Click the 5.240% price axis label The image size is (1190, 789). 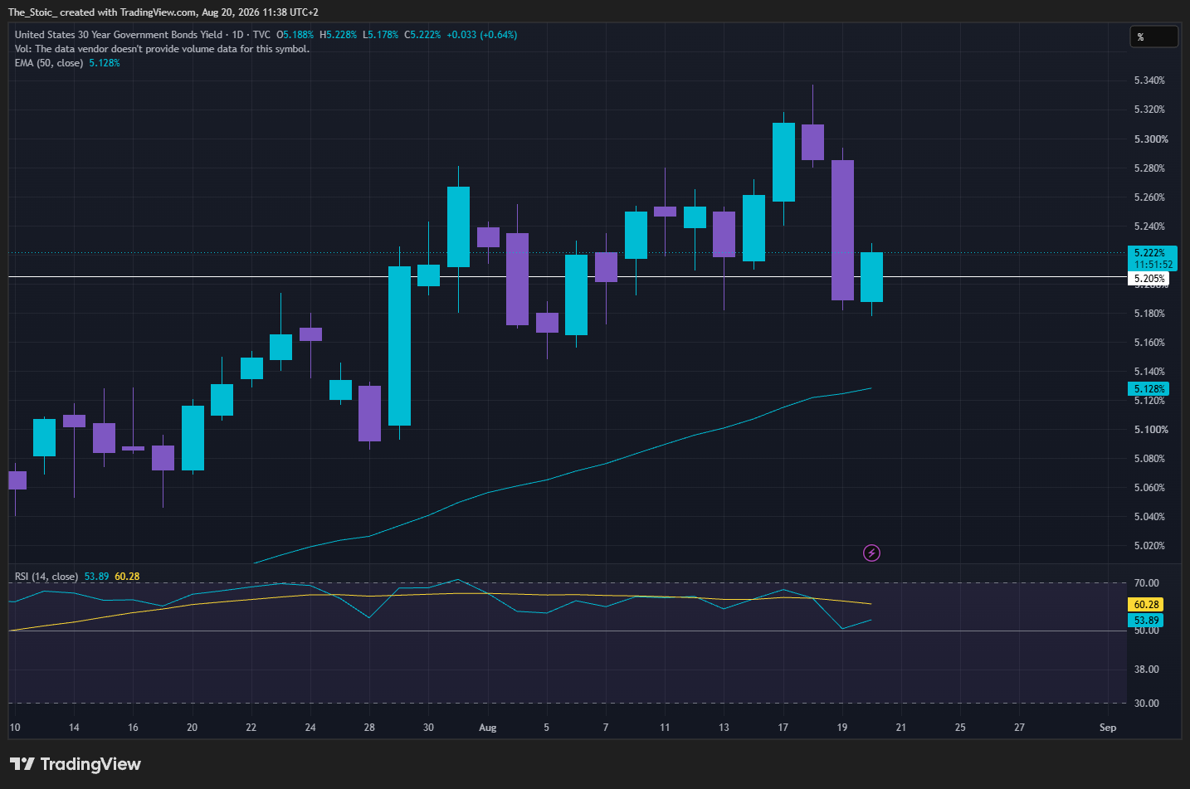(x=1149, y=226)
